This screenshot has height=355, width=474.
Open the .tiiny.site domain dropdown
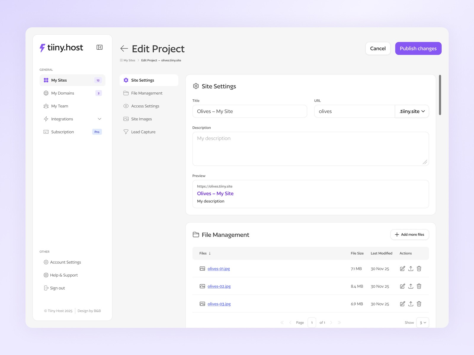412,111
